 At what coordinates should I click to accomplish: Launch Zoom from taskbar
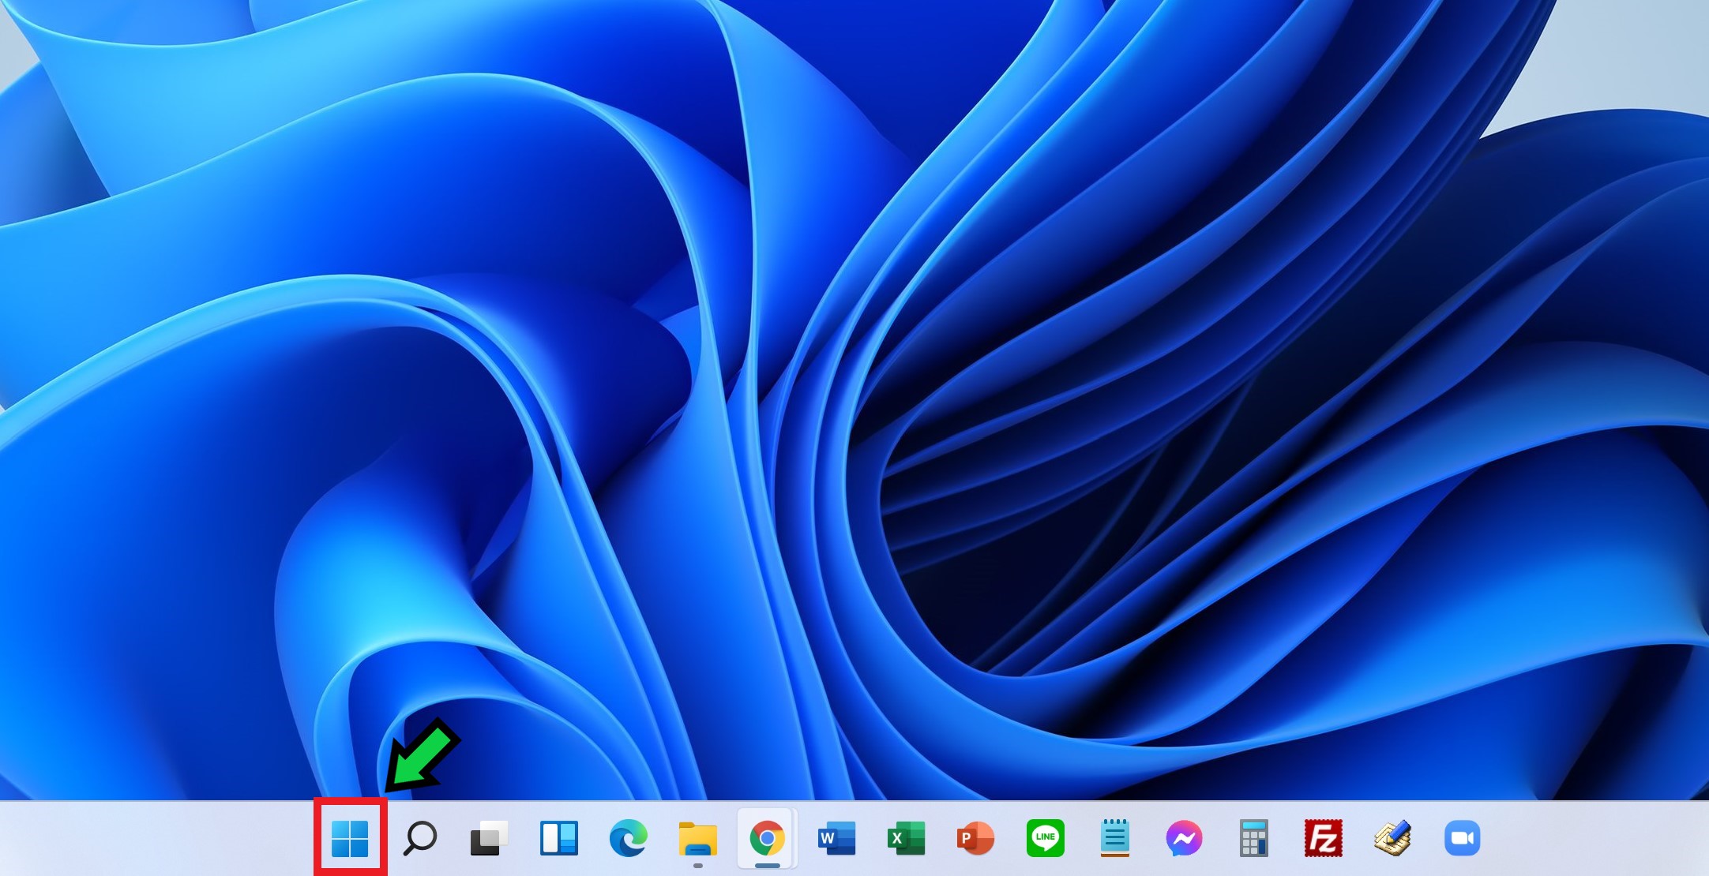pyautogui.click(x=1463, y=838)
